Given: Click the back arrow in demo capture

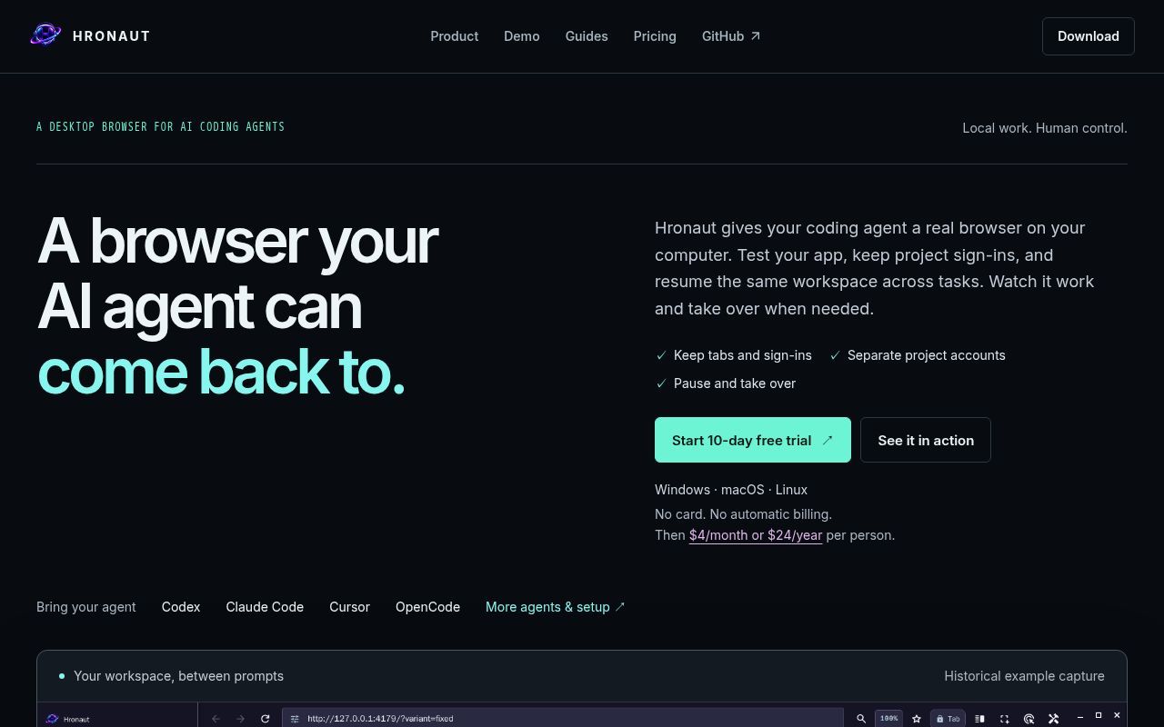Looking at the screenshot, I should (216, 719).
